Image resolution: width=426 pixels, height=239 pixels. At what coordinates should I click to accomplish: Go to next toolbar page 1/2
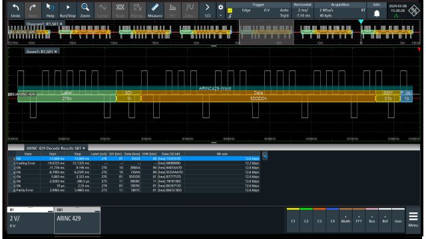pyautogui.click(x=207, y=11)
